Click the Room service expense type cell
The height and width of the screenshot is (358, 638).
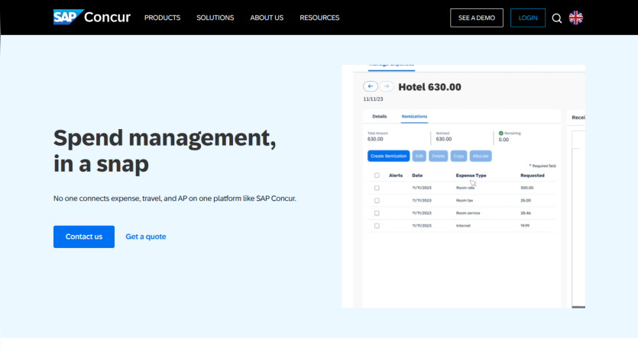(x=468, y=213)
